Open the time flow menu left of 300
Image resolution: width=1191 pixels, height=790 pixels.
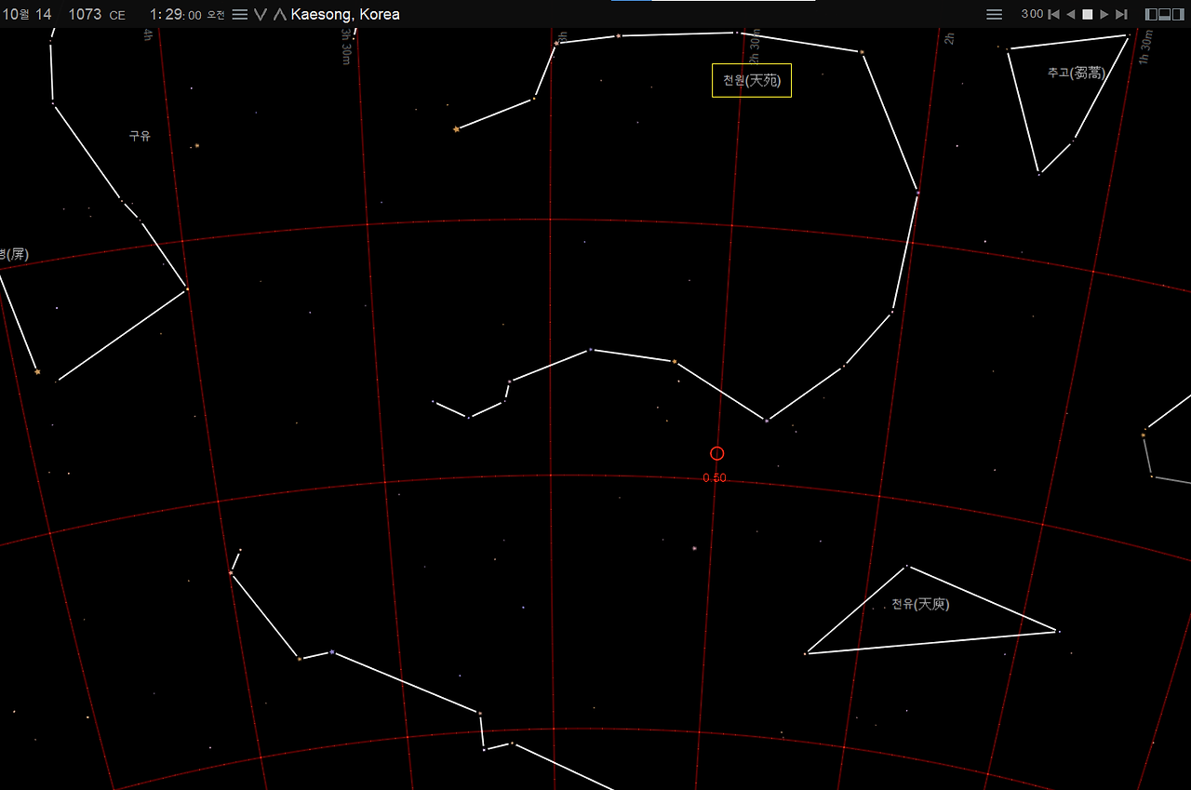(x=994, y=14)
